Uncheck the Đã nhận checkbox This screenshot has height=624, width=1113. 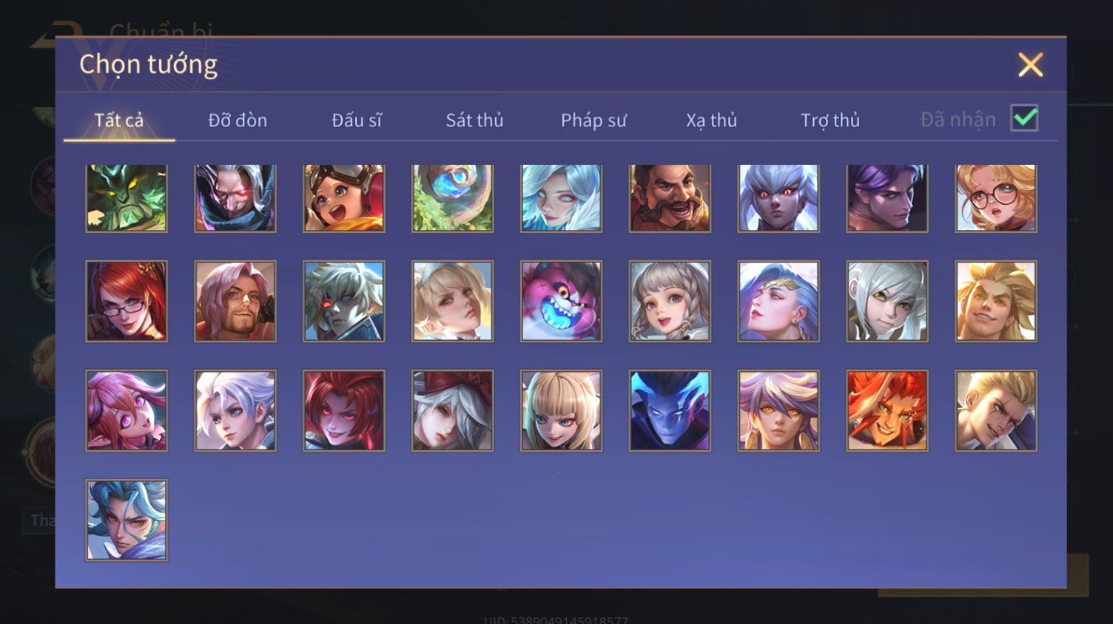[1024, 118]
